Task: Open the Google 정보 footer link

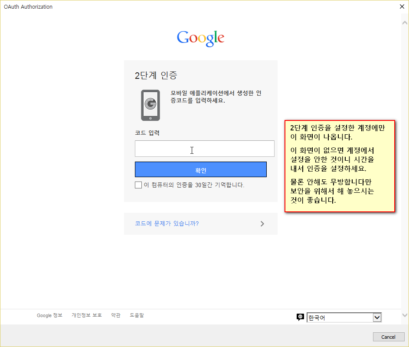Action: tap(49, 315)
